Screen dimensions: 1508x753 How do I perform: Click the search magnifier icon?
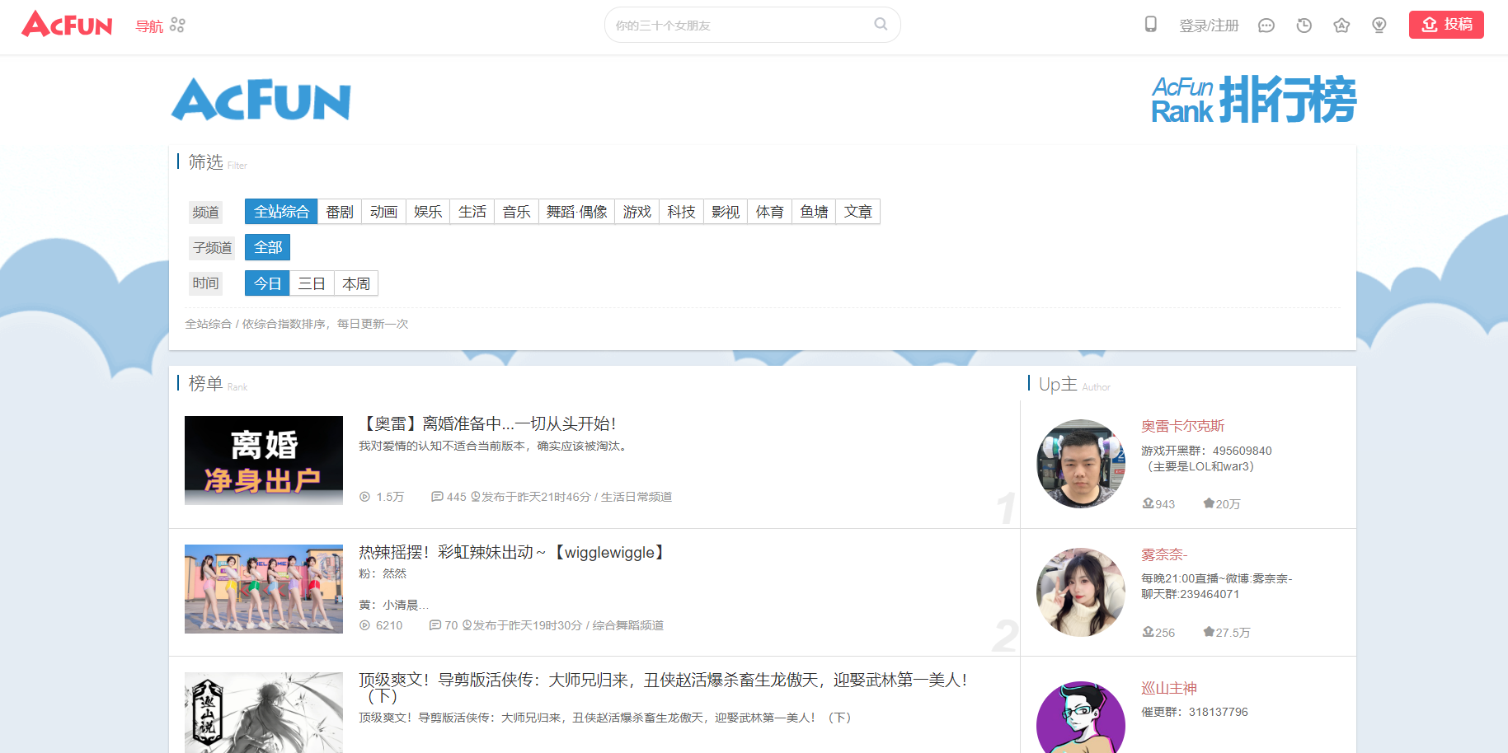879,25
